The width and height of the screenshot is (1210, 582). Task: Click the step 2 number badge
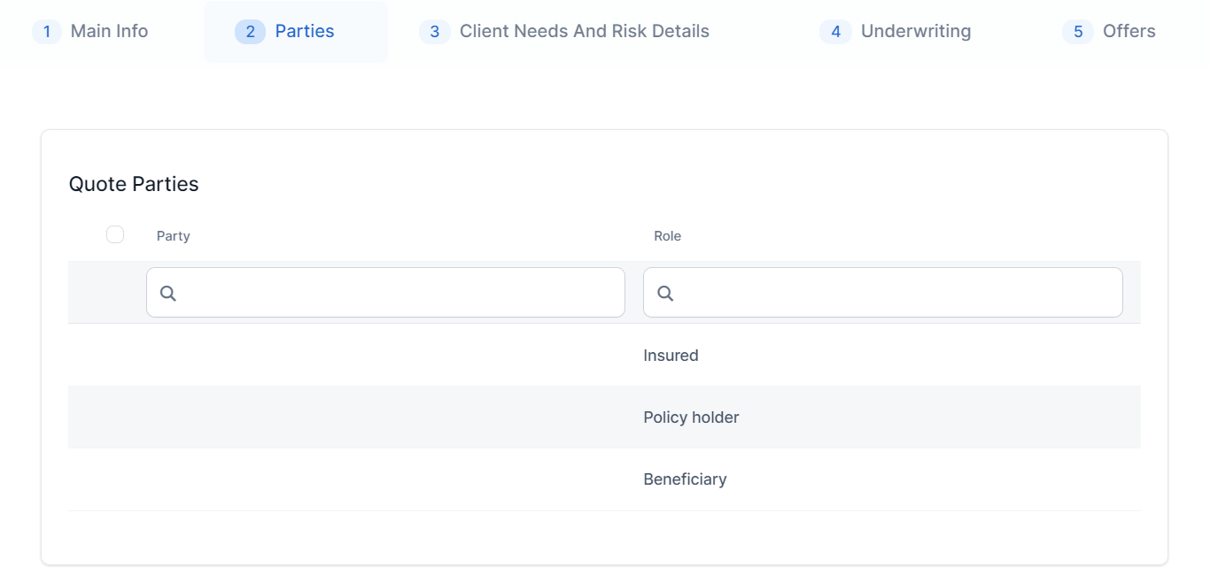(251, 32)
